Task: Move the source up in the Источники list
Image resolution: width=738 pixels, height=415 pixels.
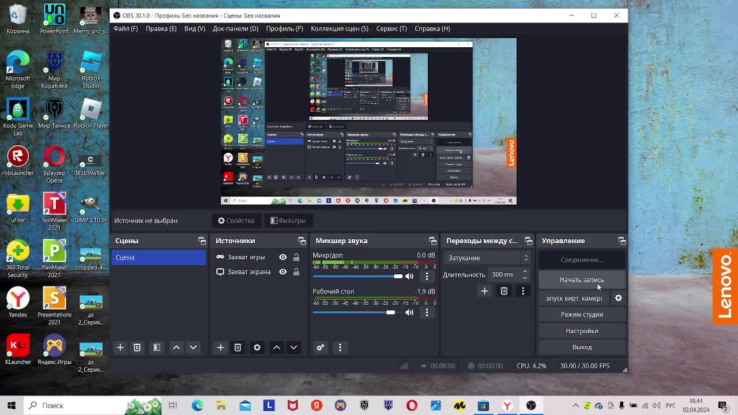Action: coord(277,348)
